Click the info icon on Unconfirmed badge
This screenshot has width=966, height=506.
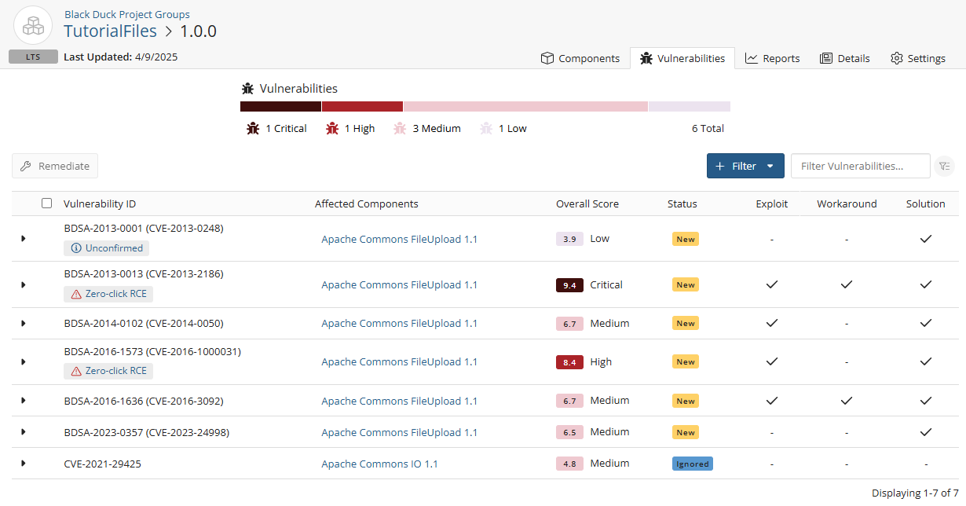point(75,247)
